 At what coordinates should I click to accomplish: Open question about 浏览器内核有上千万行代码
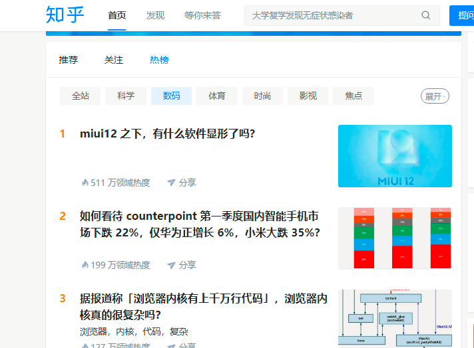click(204, 307)
